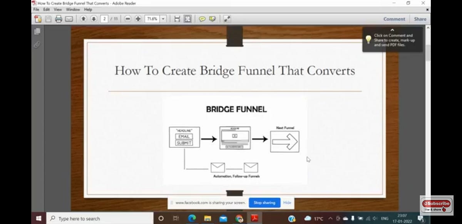The height and width of the screenshot is (224, 462).
Task: Zoom in with the plus button
Action: point(137,18)
